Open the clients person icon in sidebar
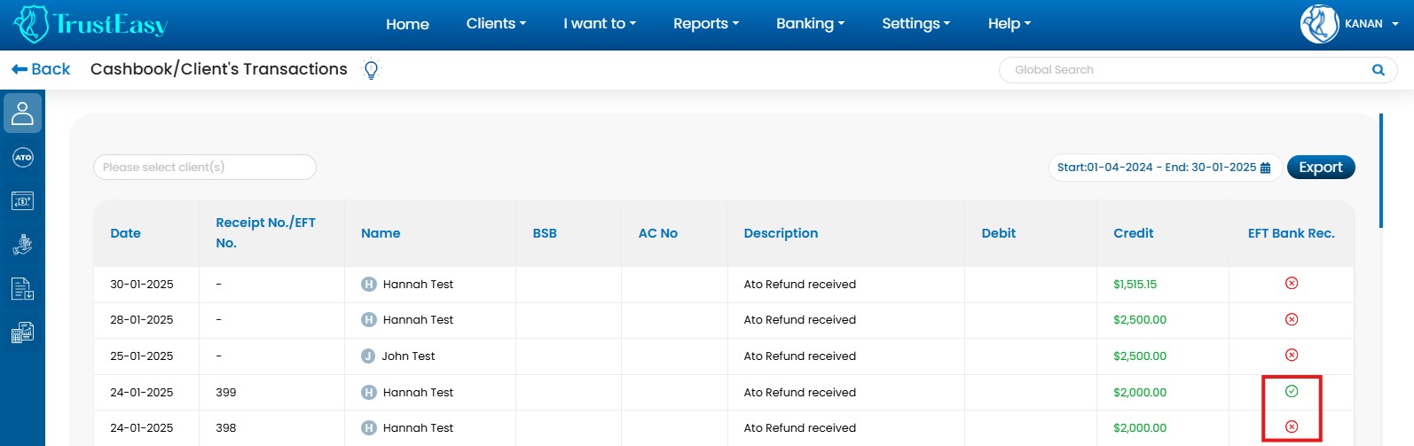This screenshot has width=1414, height=446. click(x=22, y=113)
